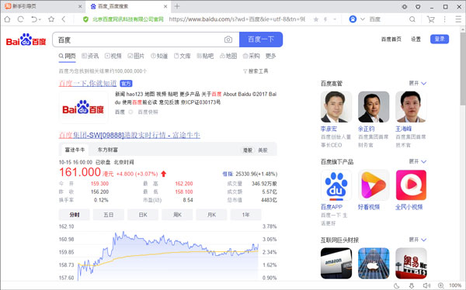Click 全民小视频 product icon

(411, 185)
